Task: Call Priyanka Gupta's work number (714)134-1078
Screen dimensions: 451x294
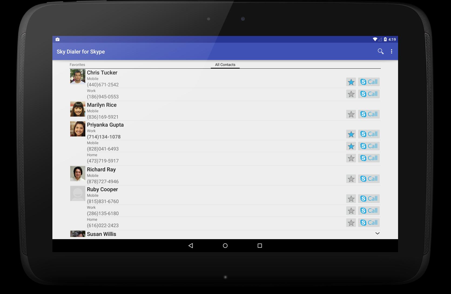Action: pyautogui.click(x=369, y=134)
